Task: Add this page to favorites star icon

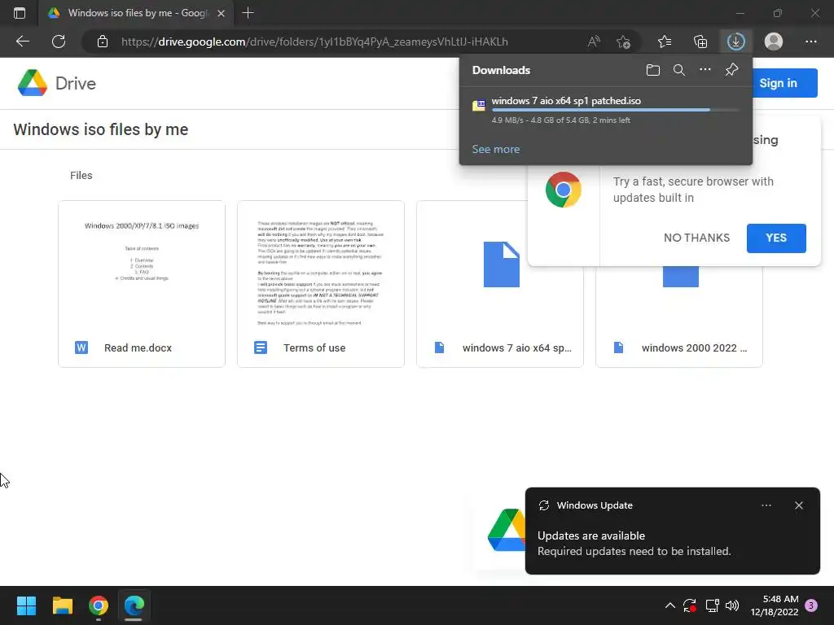Action: tap(623, 42)
